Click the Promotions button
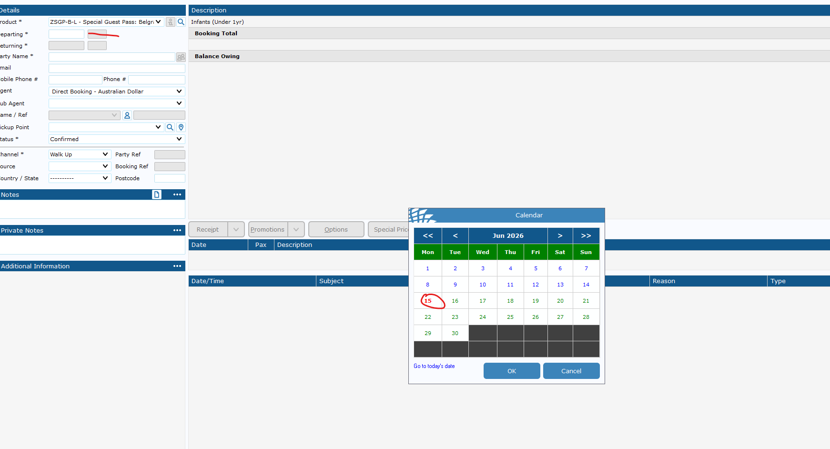Image resolution: width=830 pixels, height=449 pixels. tap(267, 229)
